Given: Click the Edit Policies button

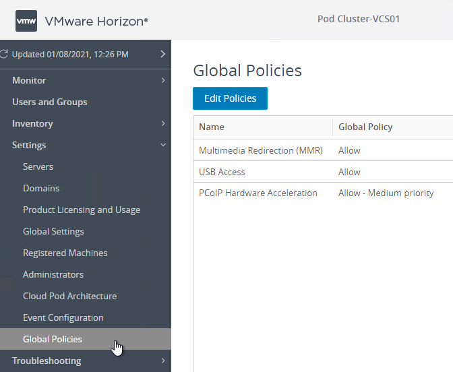Looking at the screenshot, I should click(231, 98).
